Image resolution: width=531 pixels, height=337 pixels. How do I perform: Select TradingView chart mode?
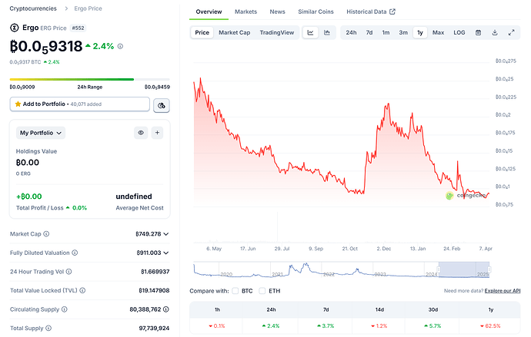coord(277,32)
